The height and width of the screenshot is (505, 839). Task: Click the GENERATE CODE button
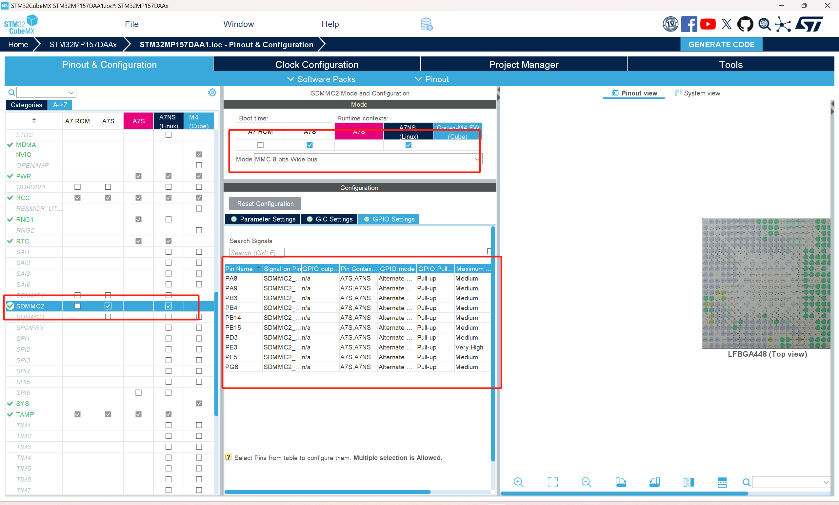[x=721, y=45]
